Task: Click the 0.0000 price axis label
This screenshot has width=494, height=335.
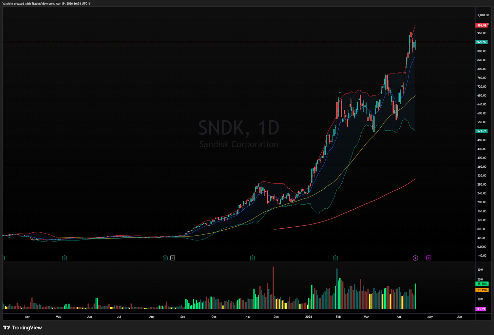Action: click(482, 247)
